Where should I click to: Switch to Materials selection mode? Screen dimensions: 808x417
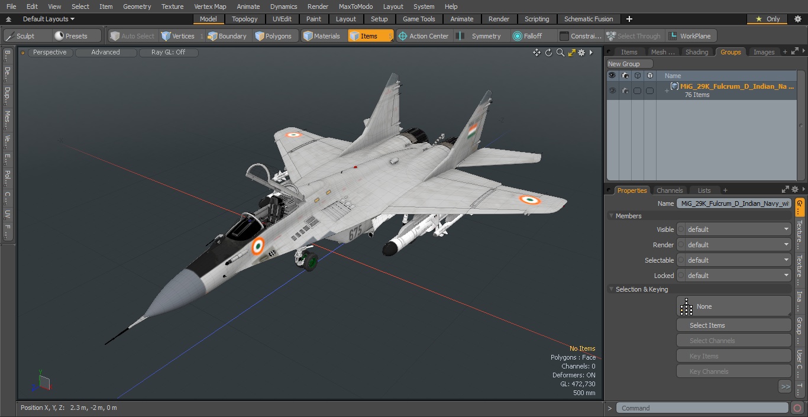[x=325, y=36]
